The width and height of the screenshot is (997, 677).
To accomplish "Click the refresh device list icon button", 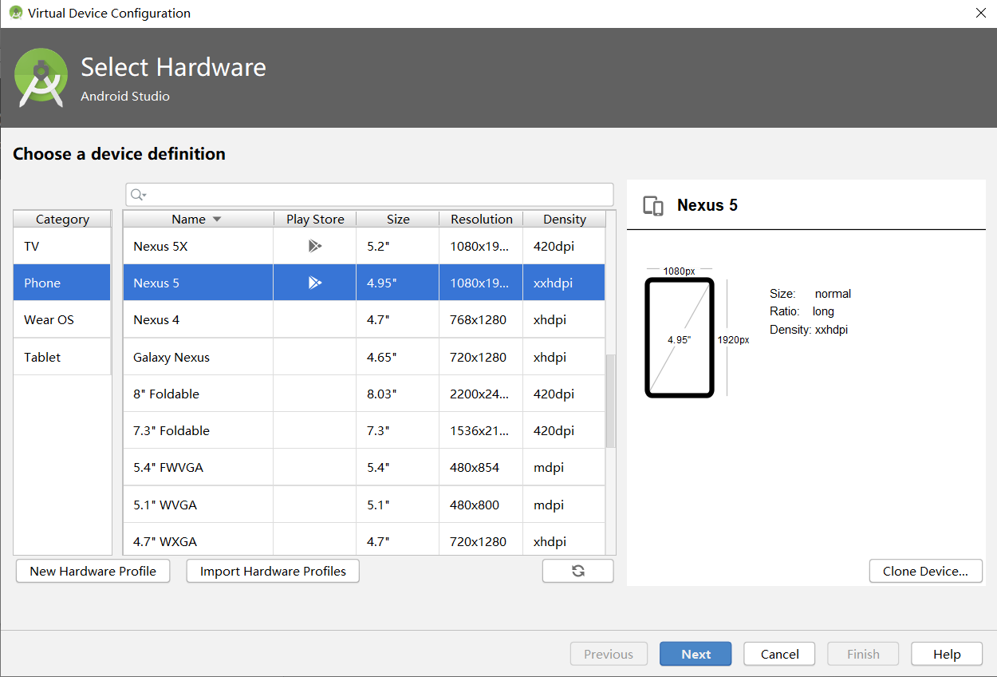I will click(578, 571).
